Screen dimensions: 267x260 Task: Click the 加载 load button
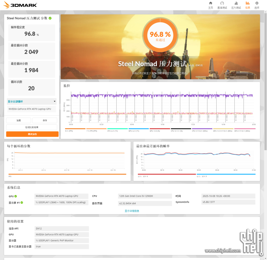(x=19, y=120)
